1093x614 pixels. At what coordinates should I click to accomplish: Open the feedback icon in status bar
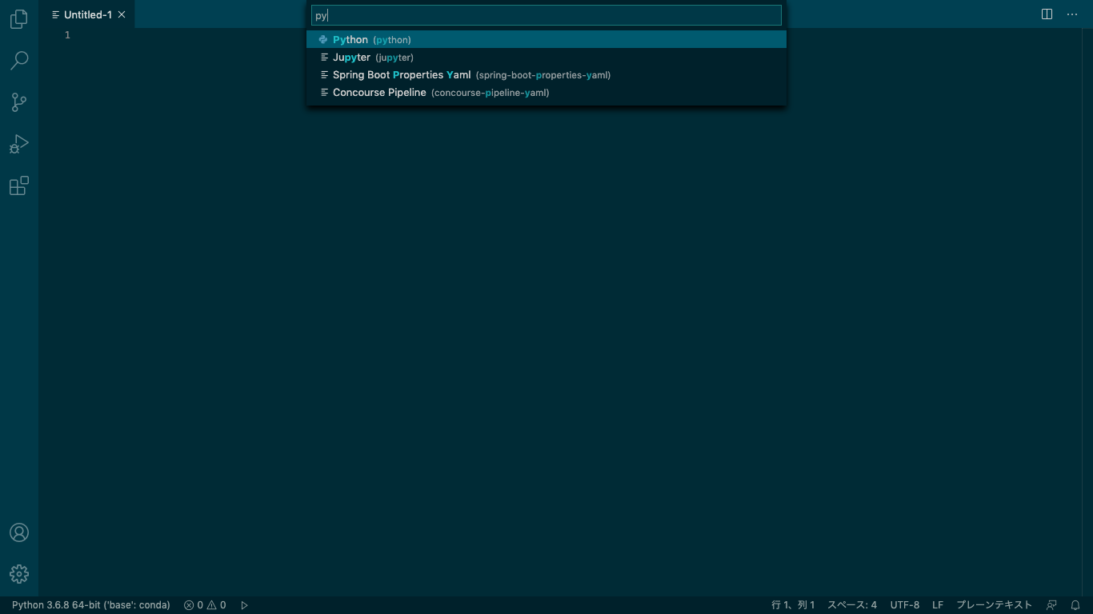(1052, 605)
